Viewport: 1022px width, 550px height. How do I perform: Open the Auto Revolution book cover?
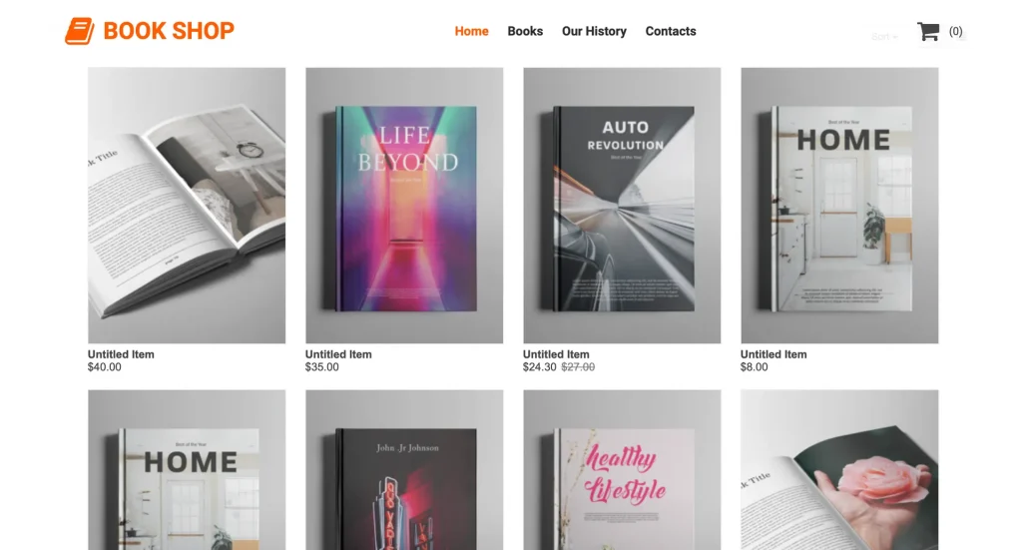622,206
